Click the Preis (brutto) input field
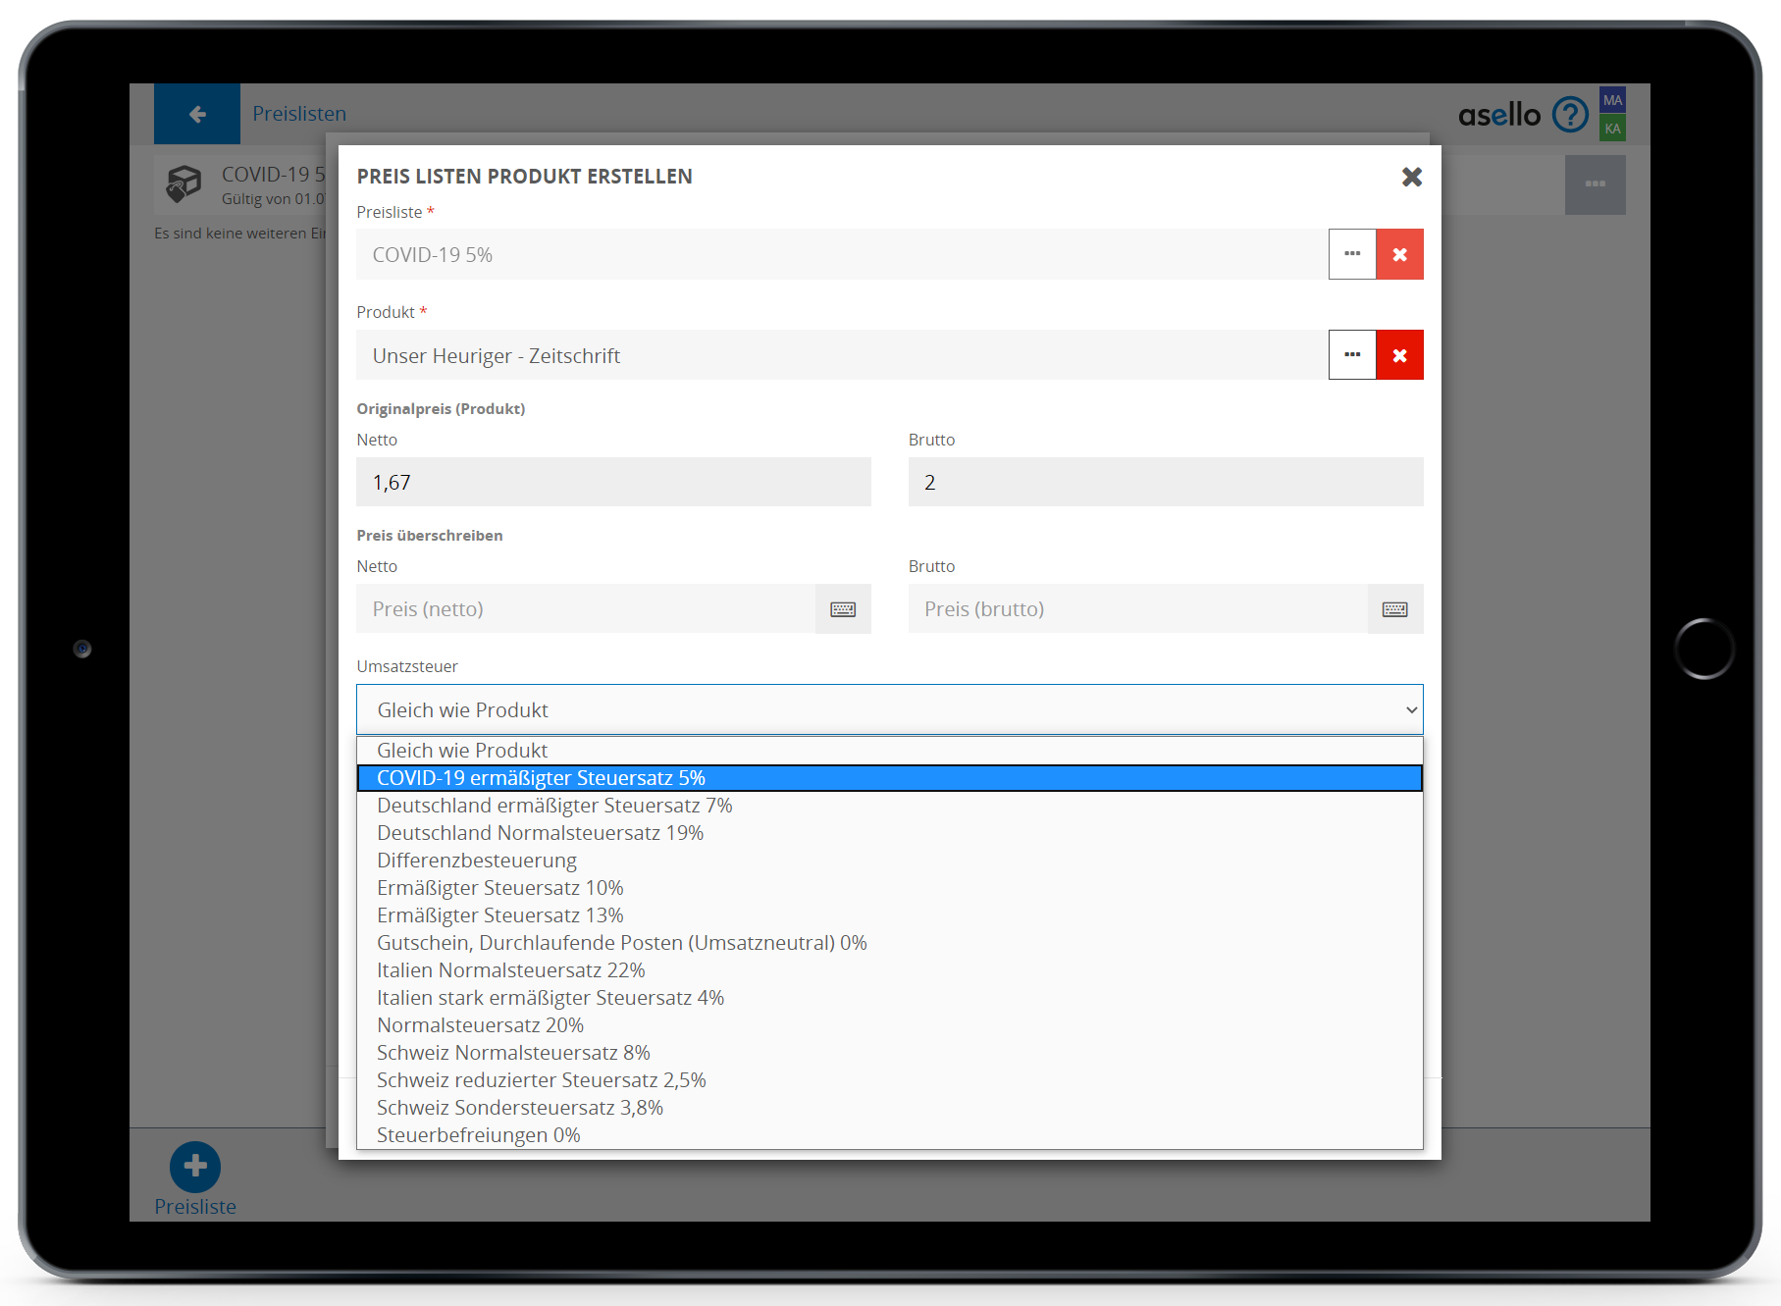This screenshot has width=1781, height=1306. click(x=1137, y=609)
